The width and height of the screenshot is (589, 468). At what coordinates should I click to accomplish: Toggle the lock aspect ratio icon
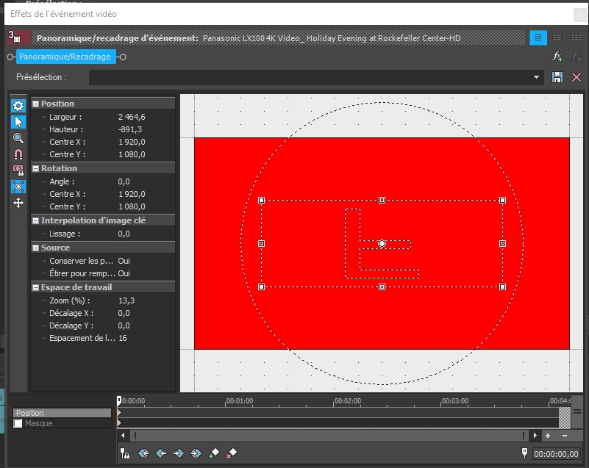click(18, 170)
